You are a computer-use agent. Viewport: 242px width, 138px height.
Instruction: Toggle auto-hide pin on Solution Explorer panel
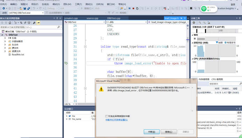57,18
